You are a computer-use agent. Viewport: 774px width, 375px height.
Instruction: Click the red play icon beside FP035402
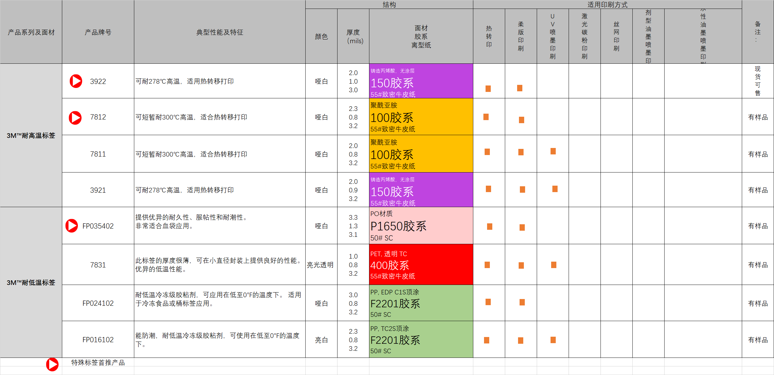click(72, 226)
